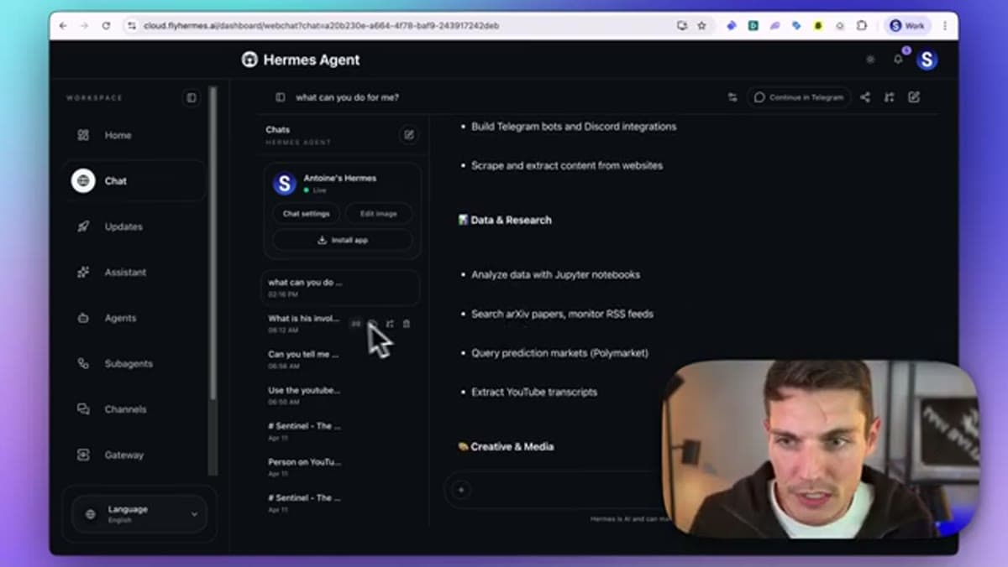Image resolution: width=1008 pixels, height=567 pixels.
Task: Branch the 'What is his invol...' chat
Action: point(390,324)
